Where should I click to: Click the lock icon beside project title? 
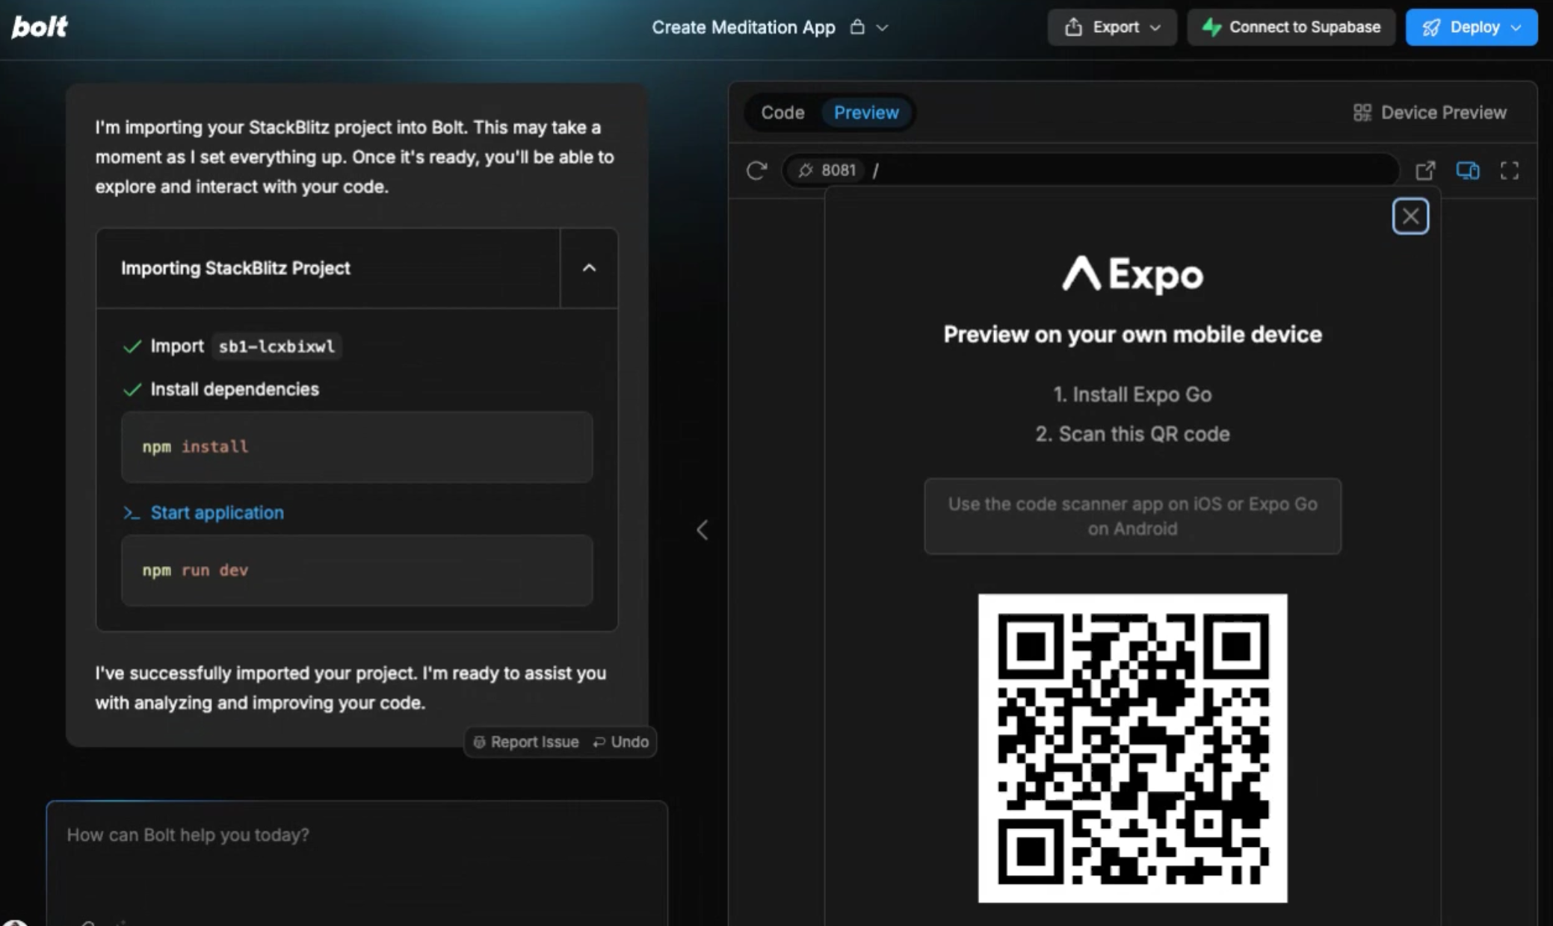pyautogui.click(x=857, y=28)
